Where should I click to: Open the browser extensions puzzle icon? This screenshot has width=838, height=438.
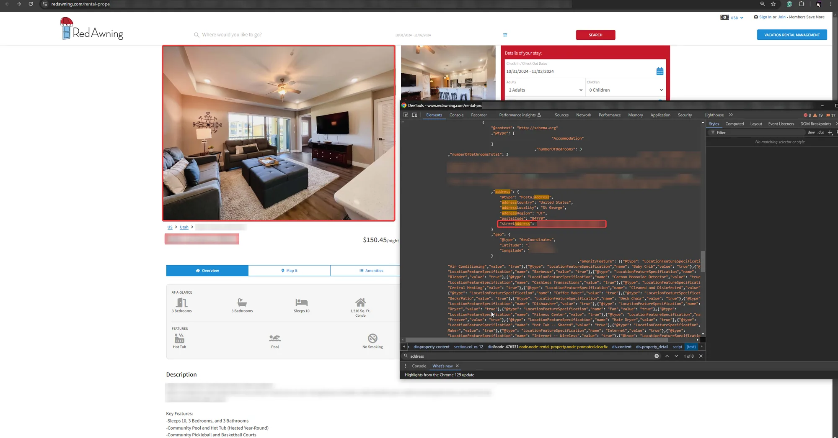[x=801, y=4]
